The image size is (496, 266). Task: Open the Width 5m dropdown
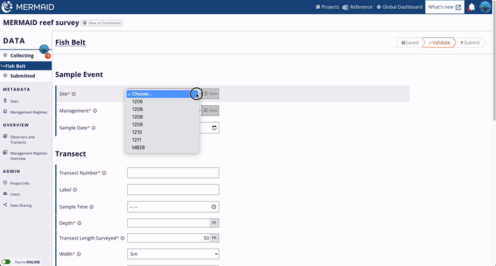pyautogui.click(x=173, y=254)
